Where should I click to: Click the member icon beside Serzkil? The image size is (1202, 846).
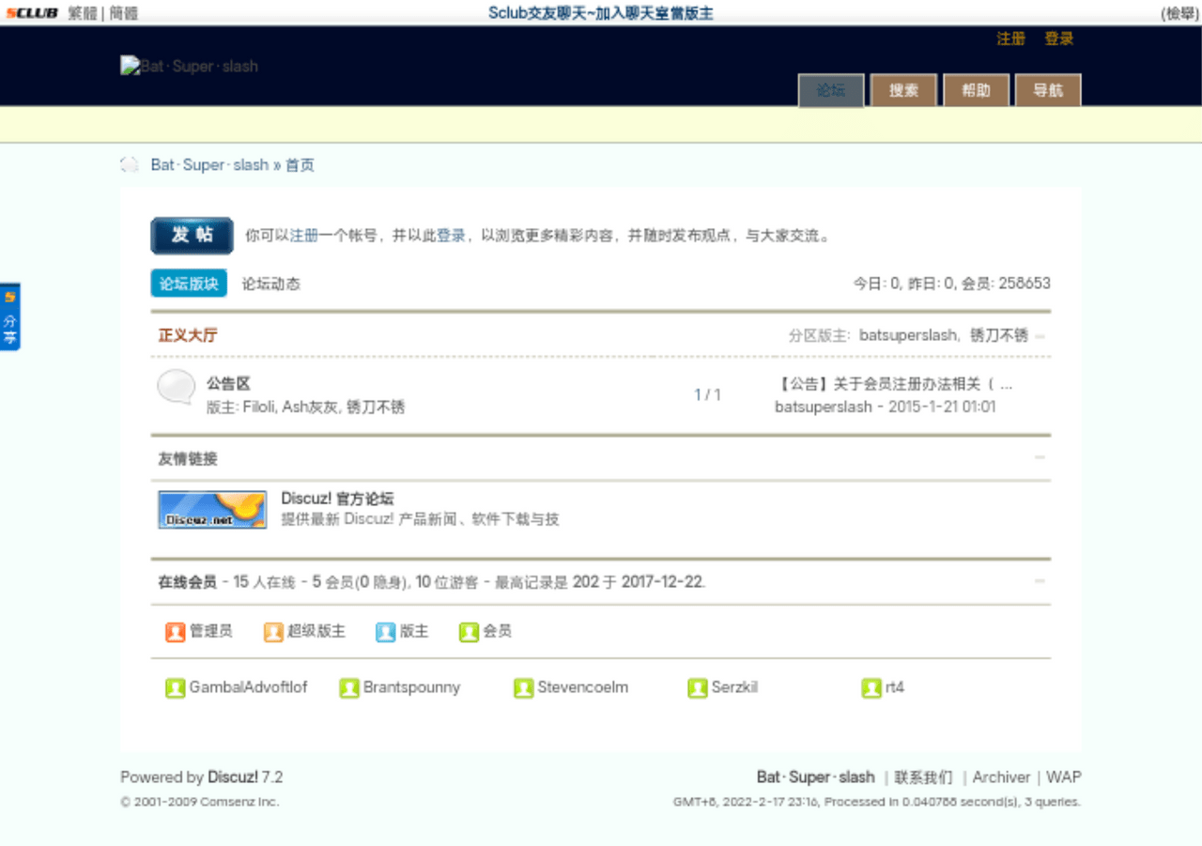tap(697, 688)
